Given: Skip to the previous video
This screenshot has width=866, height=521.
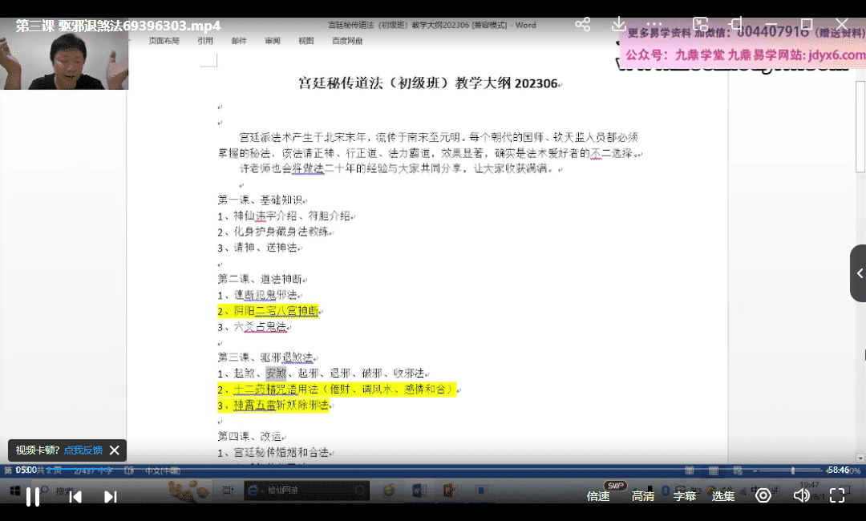Looking at the screenshot, I should pyautogui.click(x=75, y=496).
